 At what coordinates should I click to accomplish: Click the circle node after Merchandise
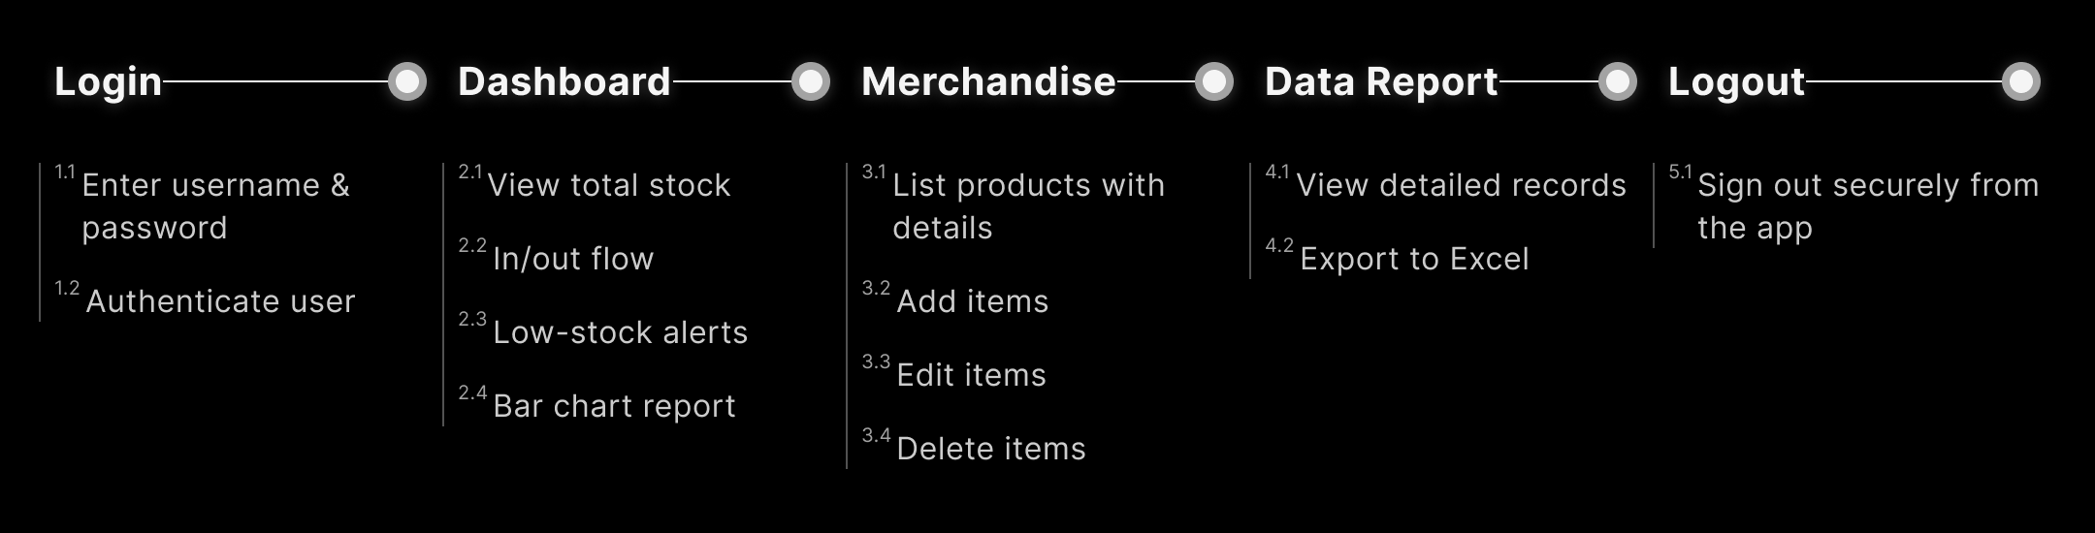coord(1214,82)
